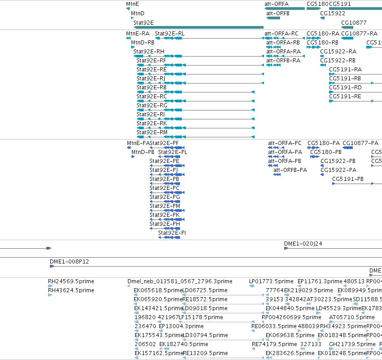Select the Stat92E-RJ transcript
The width and height of the screenshot is (382, 360).
(x=200, y=83)
